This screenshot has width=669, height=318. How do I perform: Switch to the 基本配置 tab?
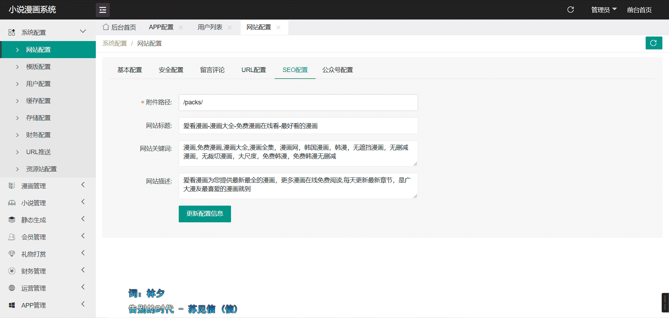pos(130,70)
